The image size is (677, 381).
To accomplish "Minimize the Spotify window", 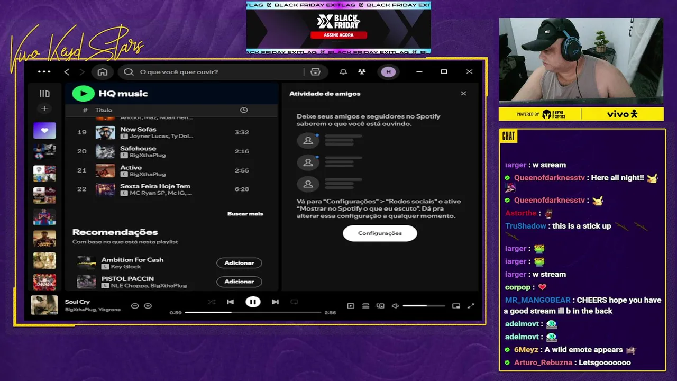I will [419, 72].
